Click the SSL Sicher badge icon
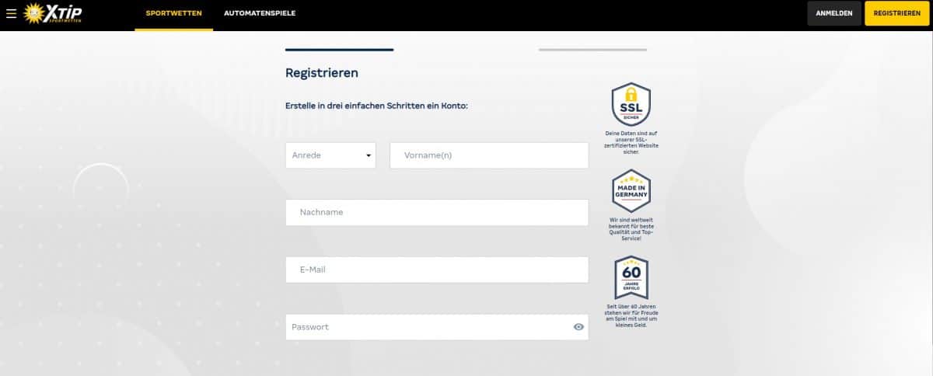 coord(631,104)
